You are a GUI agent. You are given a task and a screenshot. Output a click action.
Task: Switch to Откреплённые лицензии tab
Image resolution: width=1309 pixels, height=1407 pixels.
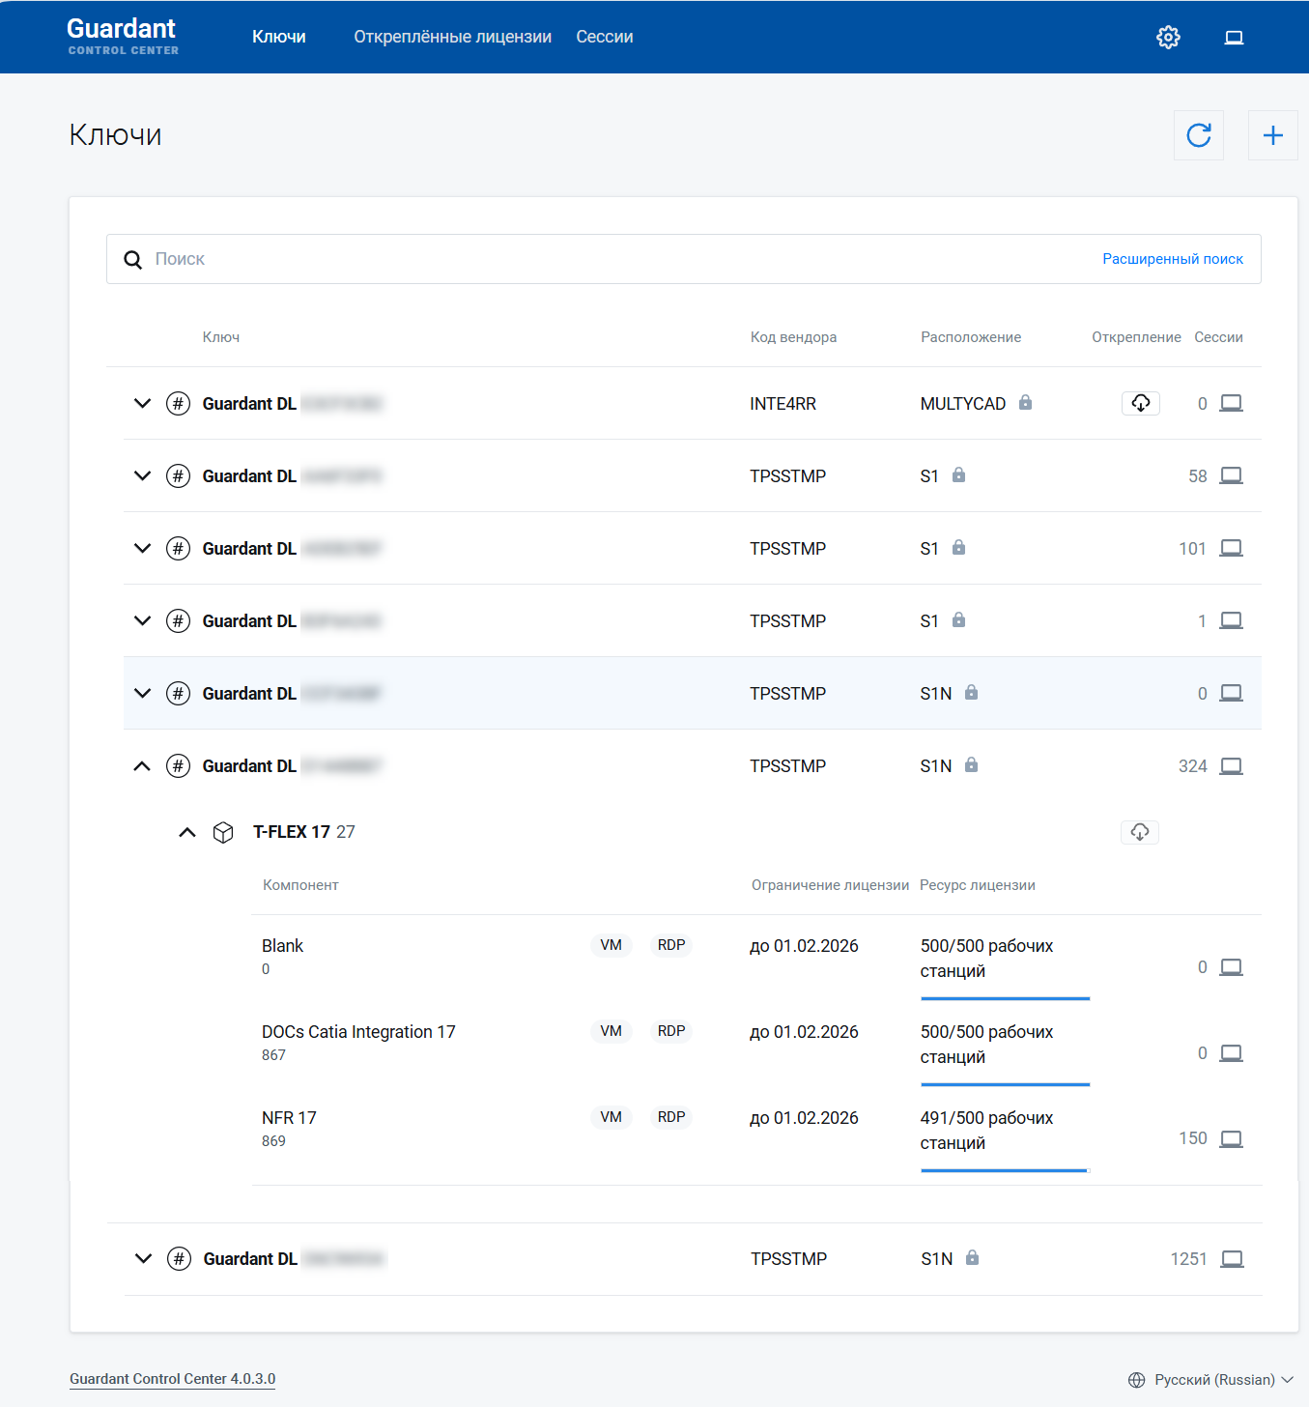[452, 37]
